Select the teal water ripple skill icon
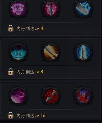This screenshot has width=102, height=123. [18, 52]
